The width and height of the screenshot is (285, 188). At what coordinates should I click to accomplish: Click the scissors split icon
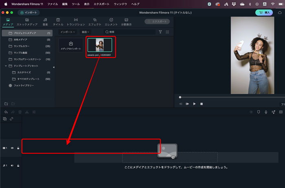tap(27, 112)
